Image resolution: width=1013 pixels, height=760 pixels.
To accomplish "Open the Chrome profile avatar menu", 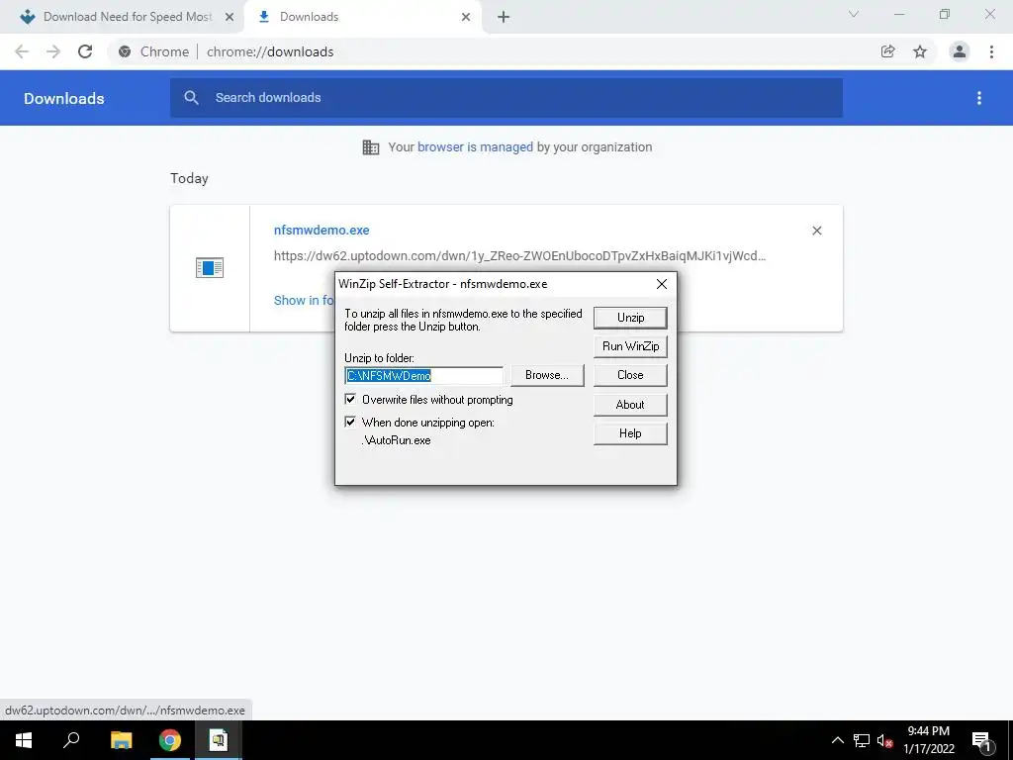I will point(960,51).
